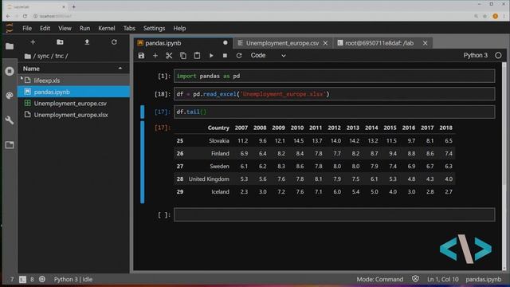
Task: Click the root folder breadcrumb icon
Action: (x=28, y=56)
